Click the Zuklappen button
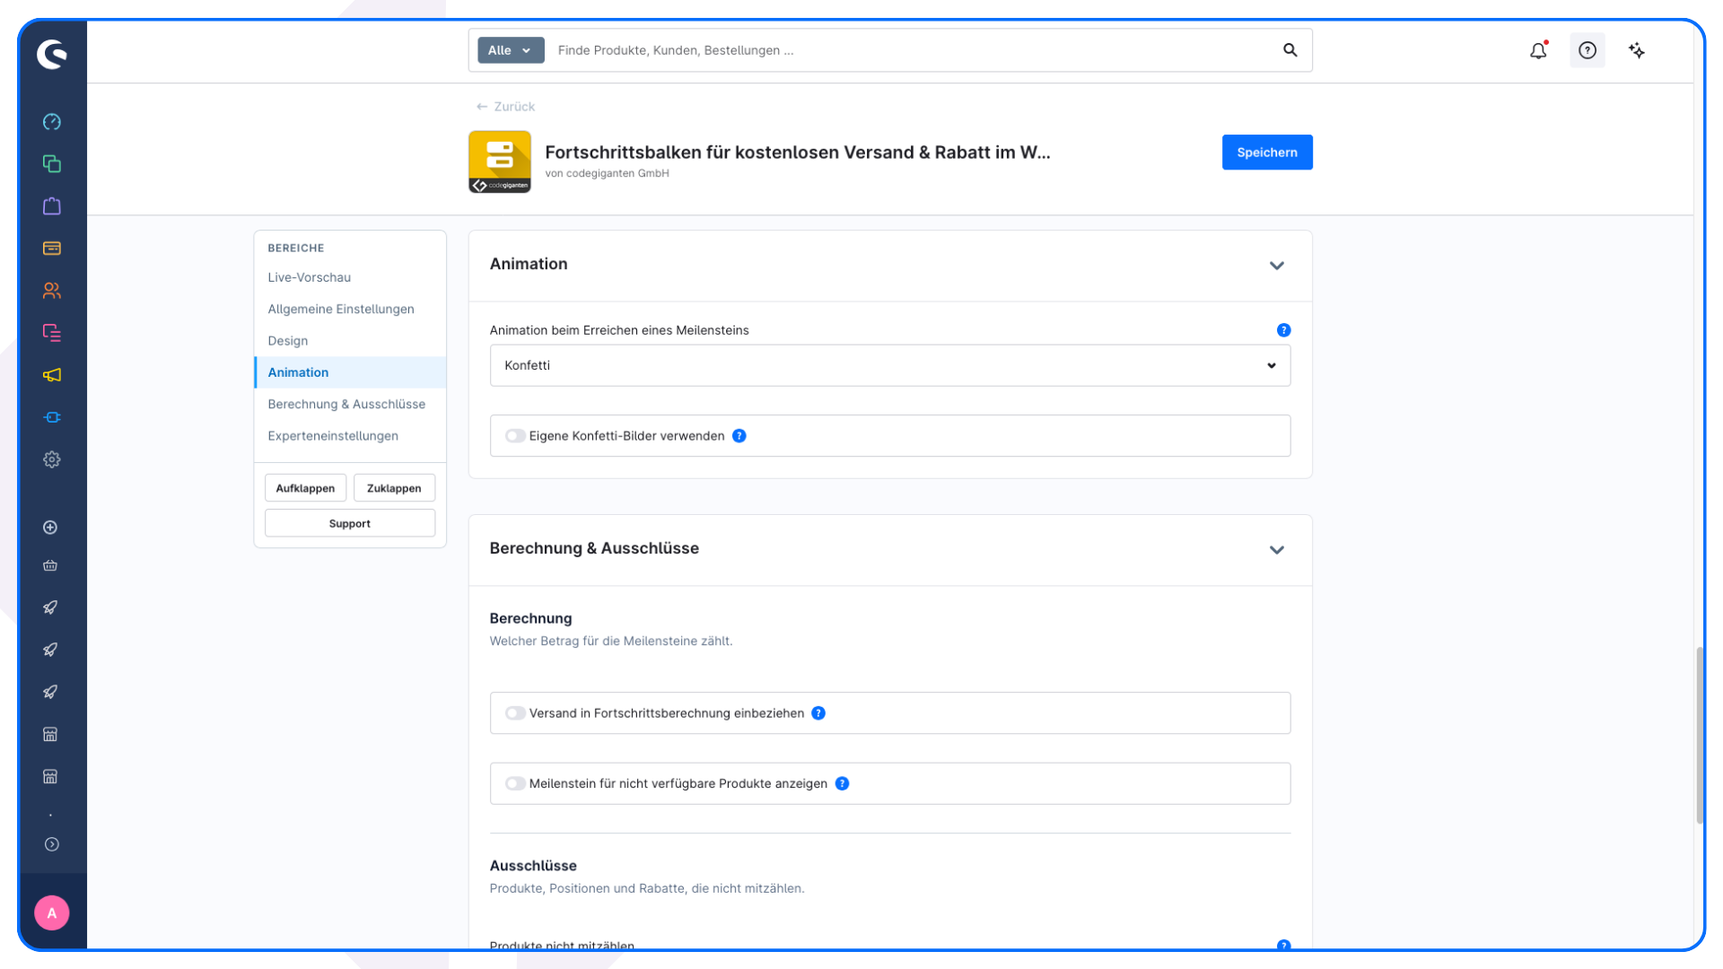This screenshot has height=969, width=1723. tap(394, 488)
